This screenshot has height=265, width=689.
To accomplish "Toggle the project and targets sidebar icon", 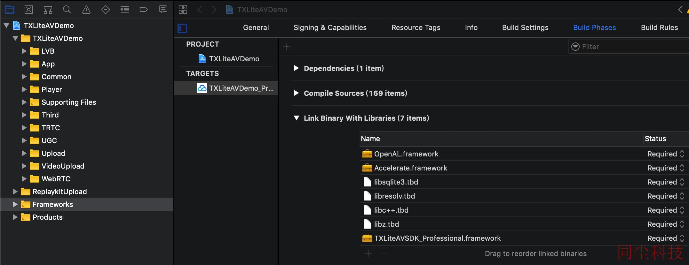I will 182,28.
